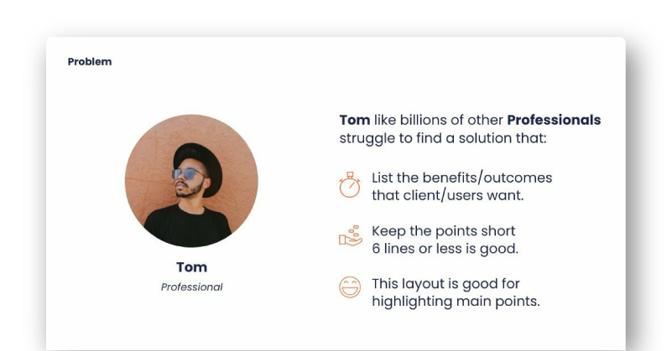
Task: Click bold 'Tom' at headline start
Action: click(x=355, y=121)
